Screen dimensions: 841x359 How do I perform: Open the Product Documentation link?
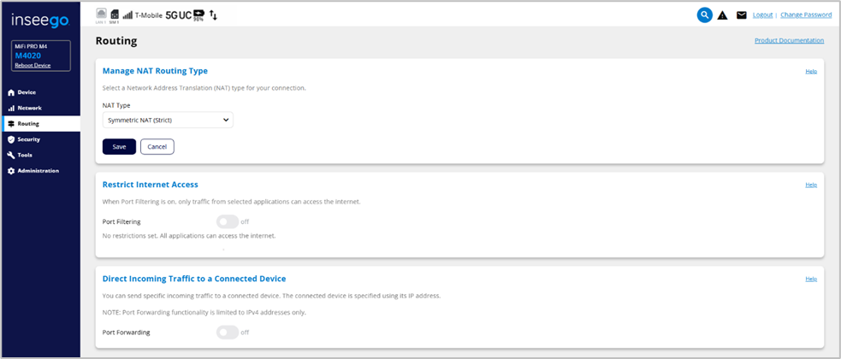pyautogui.click(x=789, y=40)
